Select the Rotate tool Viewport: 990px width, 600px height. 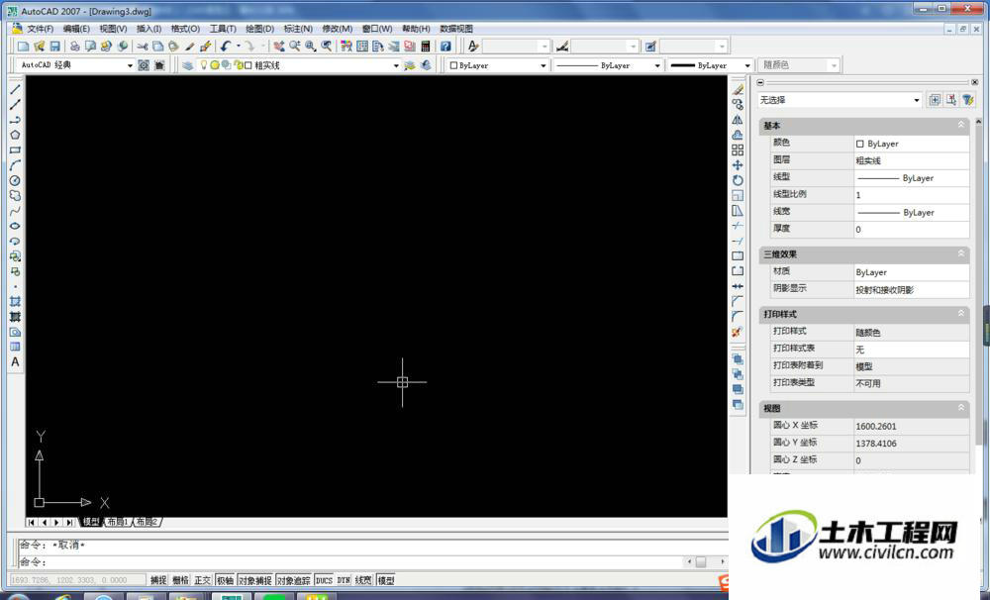(x=738, y=180)
